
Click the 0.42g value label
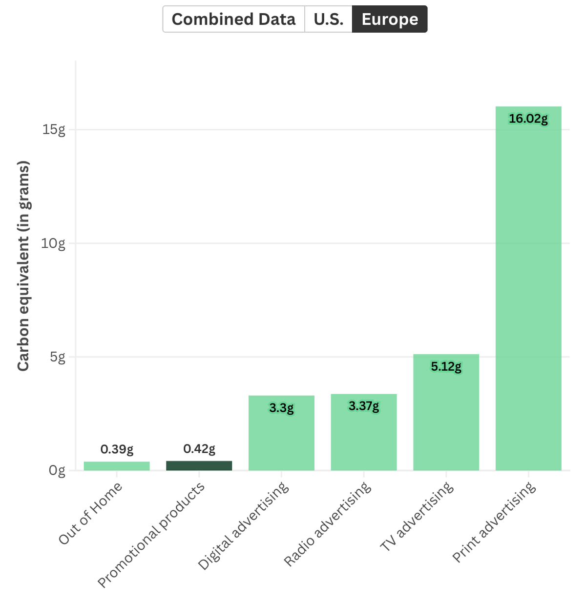pos(199,449)
